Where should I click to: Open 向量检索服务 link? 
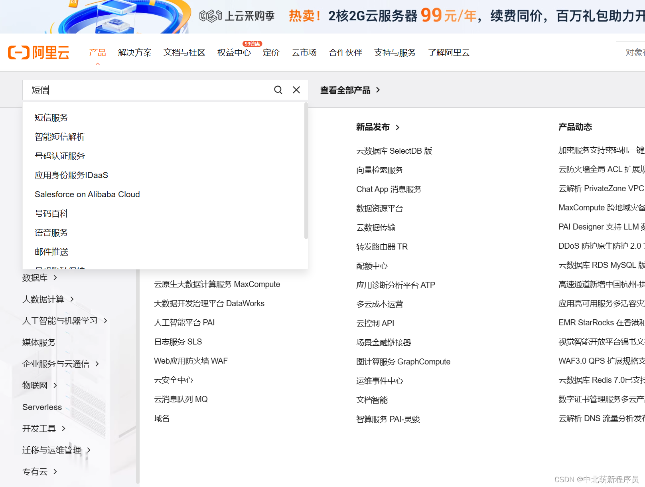coord(380,170)
